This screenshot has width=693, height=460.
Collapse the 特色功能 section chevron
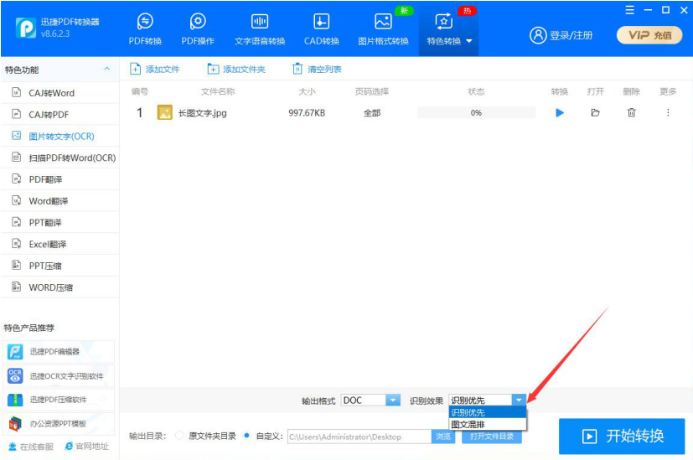coord(107,70)
